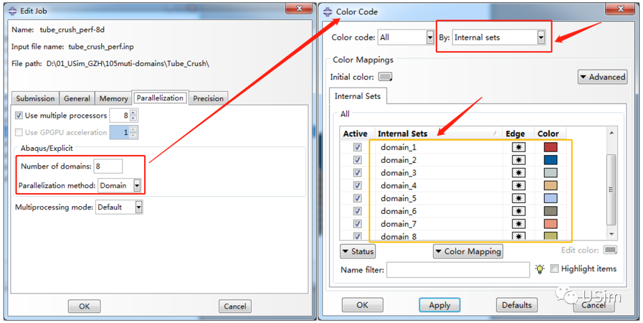Select the Parallelization tab
The width and height of the screenshot is (643, 323).
(x=160, y=98)
